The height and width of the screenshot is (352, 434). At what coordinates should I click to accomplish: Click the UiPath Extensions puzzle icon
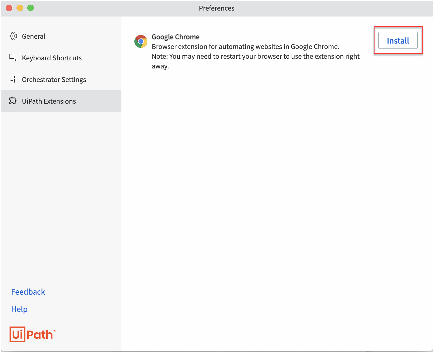(13, 101)
